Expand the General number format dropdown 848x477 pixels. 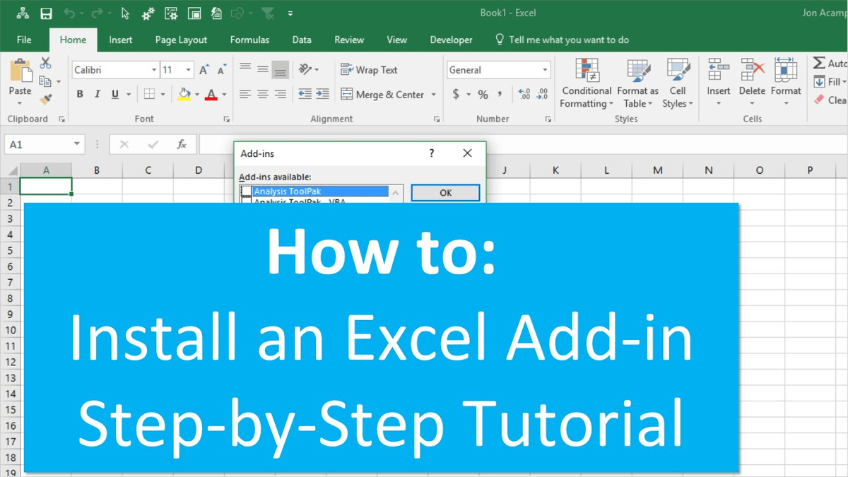pyautogui.click(x=545, y=70)
